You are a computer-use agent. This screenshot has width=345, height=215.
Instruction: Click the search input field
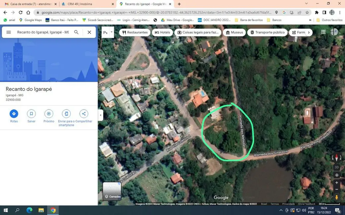[43, 32]
